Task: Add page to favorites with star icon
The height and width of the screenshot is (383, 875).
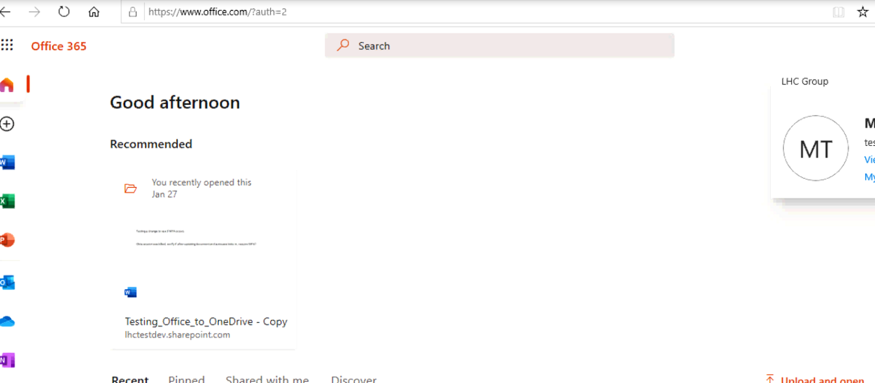Action: 862,12
